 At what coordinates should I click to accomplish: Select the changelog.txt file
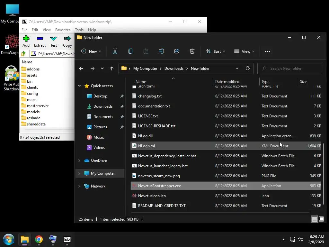click(x=226, y=96)
